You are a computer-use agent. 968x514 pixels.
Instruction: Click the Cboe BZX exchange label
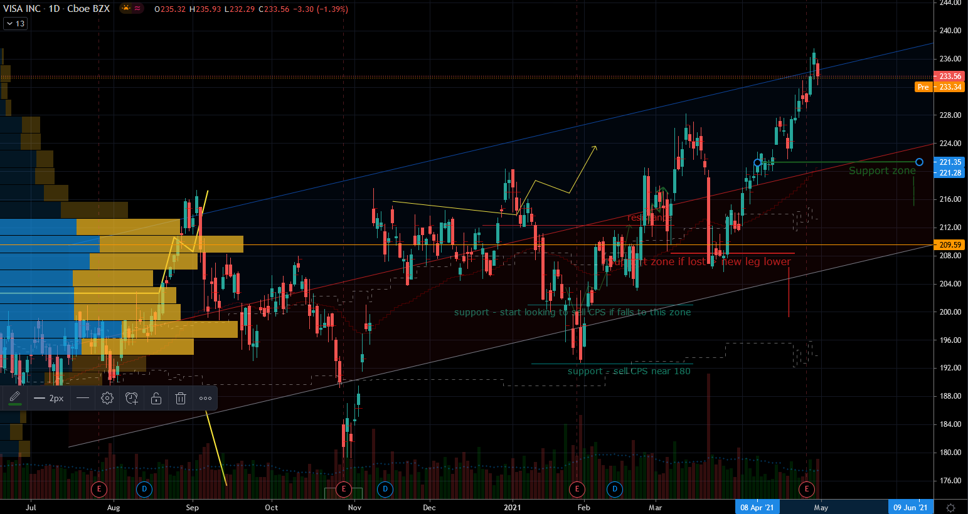88,9
